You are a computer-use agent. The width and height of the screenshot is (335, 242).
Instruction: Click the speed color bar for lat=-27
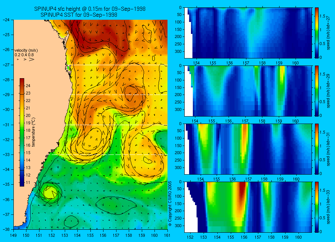coord(317,33)
